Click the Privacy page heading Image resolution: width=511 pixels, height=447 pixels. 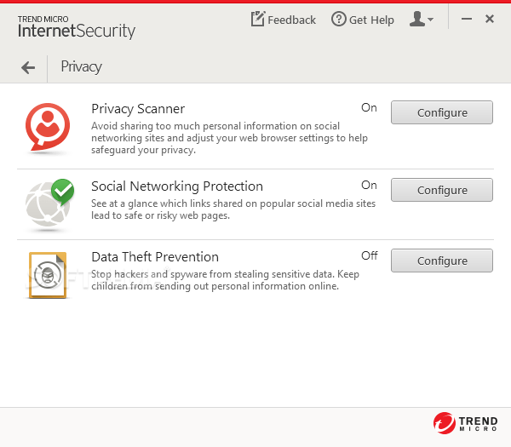point(81,67)
